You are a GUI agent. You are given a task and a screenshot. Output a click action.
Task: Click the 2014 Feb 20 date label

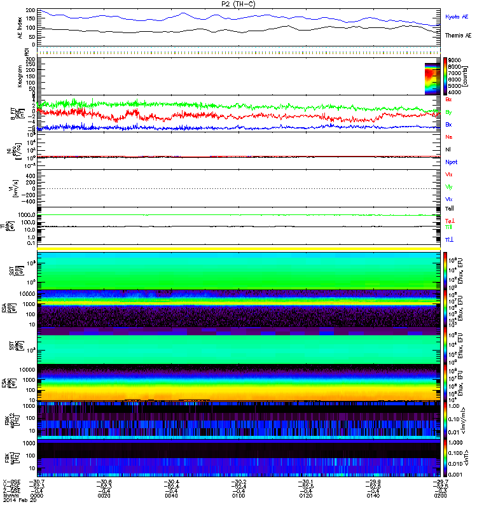pos(20,500)
